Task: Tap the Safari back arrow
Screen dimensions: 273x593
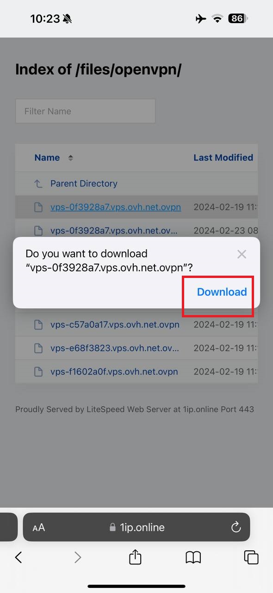Action: [x=19, y=557]
